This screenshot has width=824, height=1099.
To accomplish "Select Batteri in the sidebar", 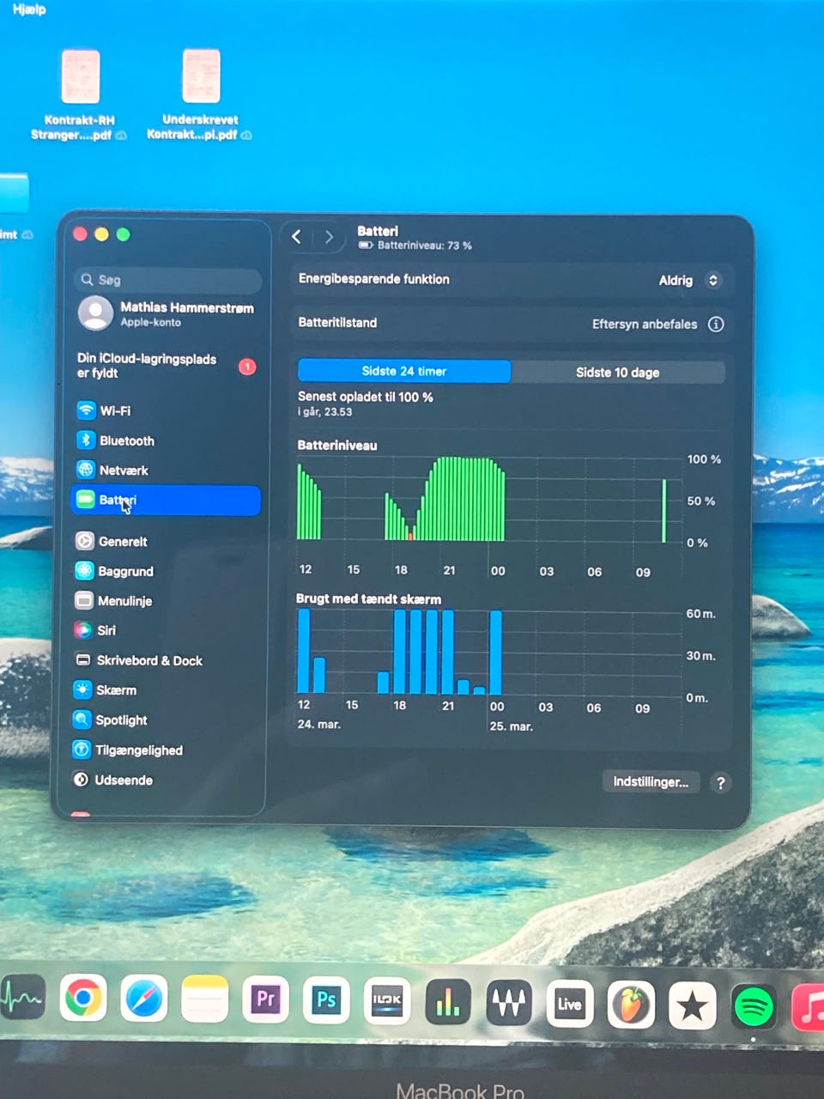I will (167, 501).
